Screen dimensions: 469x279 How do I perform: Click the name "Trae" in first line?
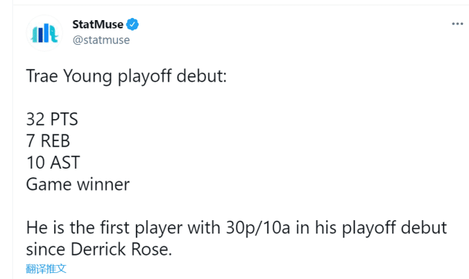click(x=44, y=78)
